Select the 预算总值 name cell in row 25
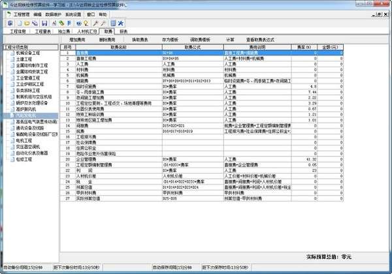The width and height of the screenshot is (392, 274). pyautogui.click(x=119, y=187)
